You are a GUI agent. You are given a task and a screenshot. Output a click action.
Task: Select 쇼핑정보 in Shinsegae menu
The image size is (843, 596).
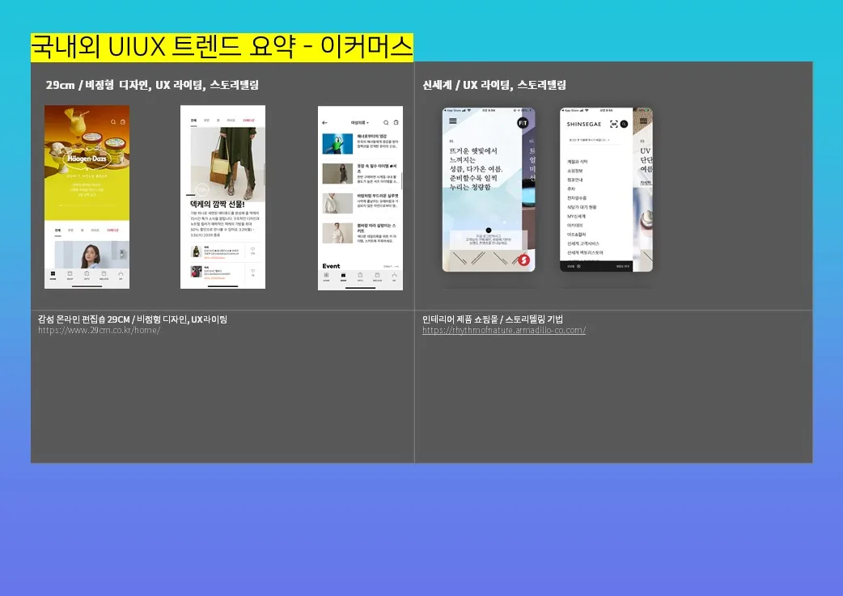[x=576, y=171]
